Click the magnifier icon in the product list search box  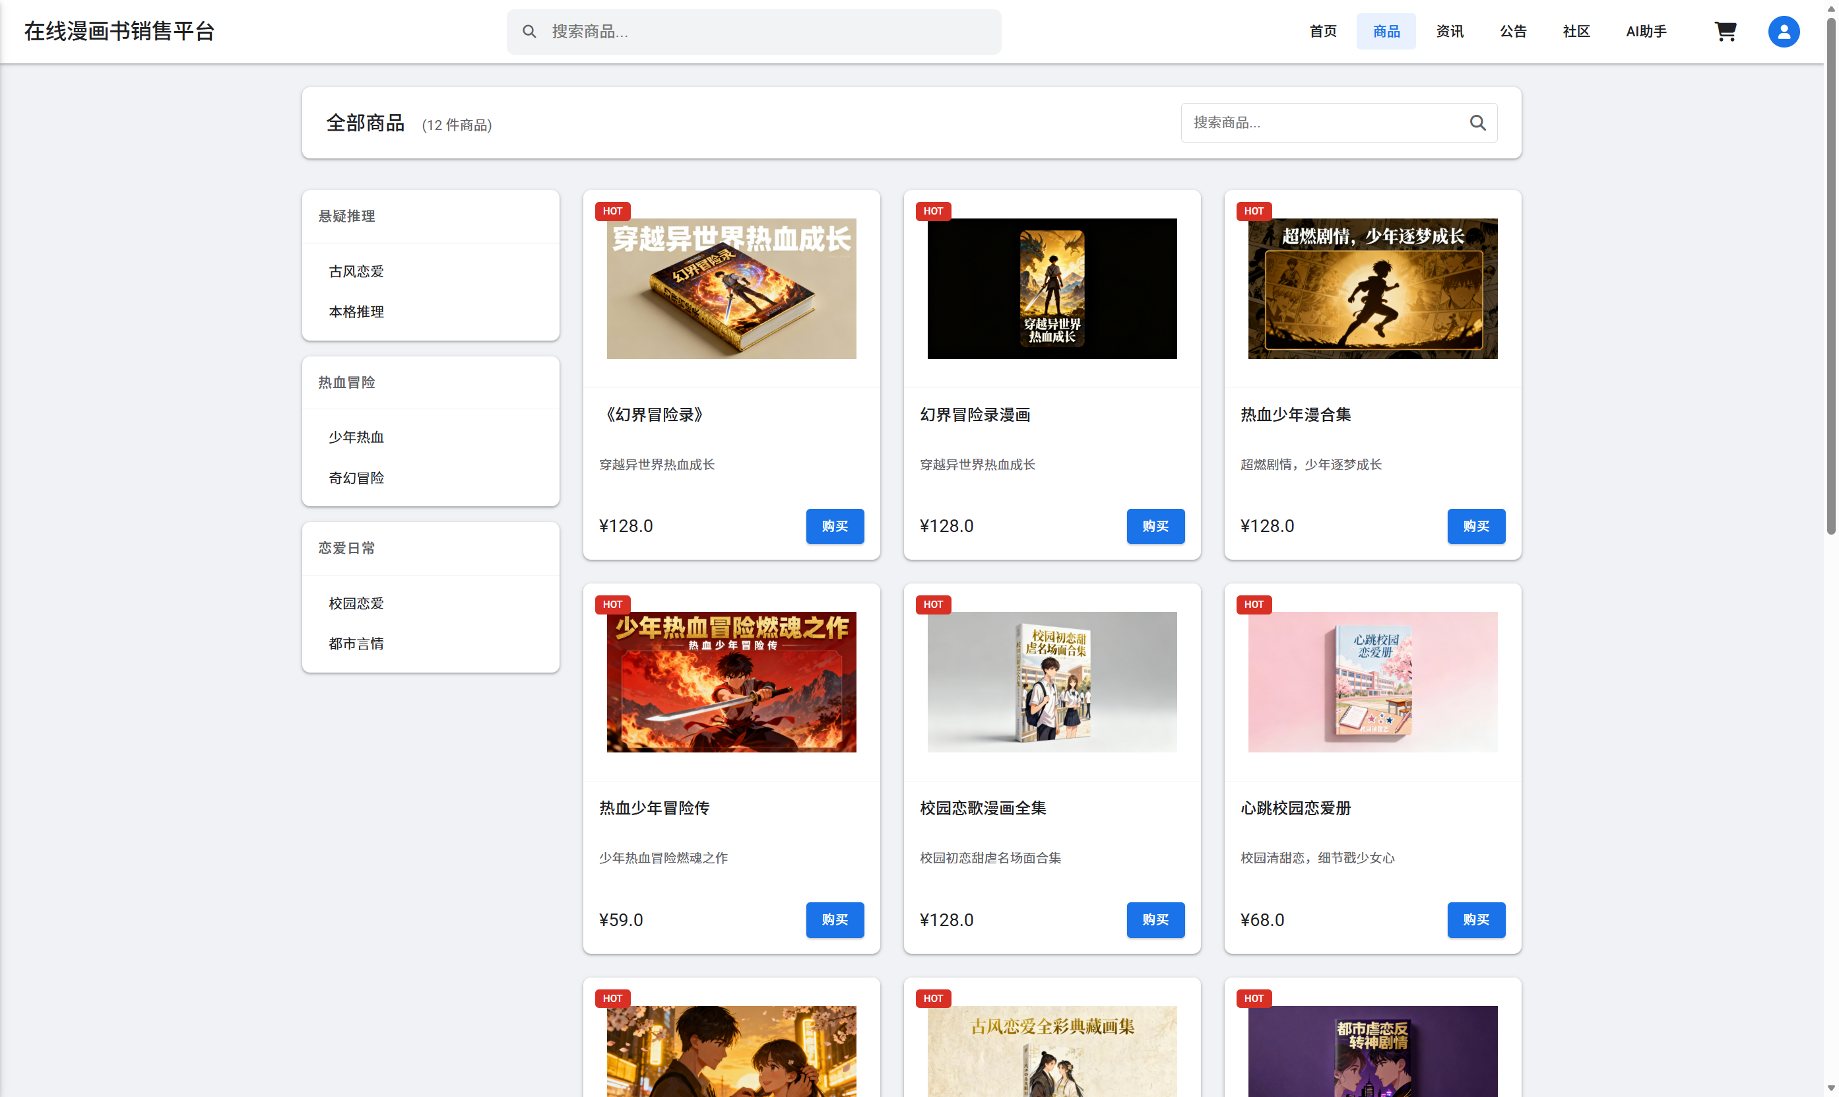tap(1477, 122)
